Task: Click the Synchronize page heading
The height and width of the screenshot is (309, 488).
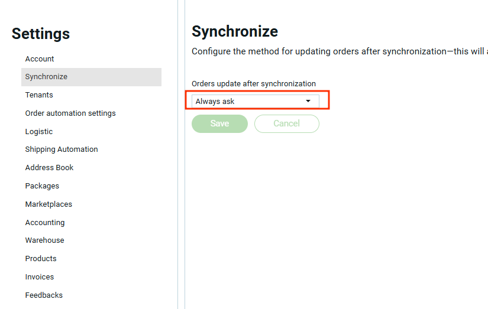Action: click(x=235, y=31)
